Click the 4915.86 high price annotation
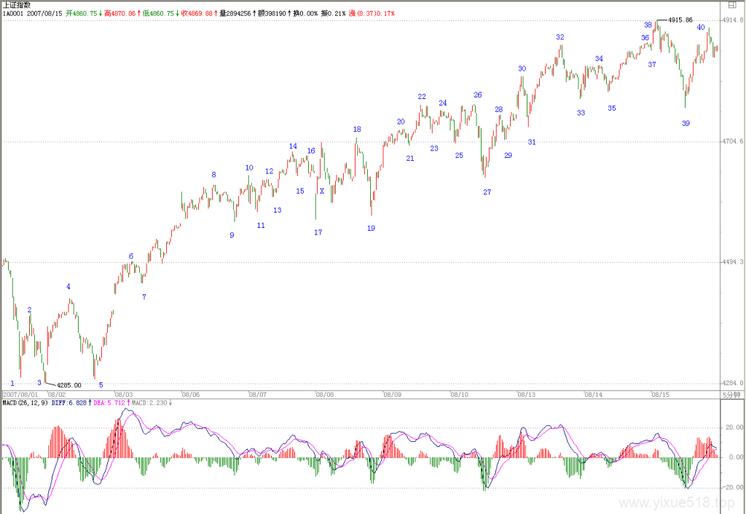The width and height of the screenshot is (746, 514). pyautogui.click(x=680, y=20)
